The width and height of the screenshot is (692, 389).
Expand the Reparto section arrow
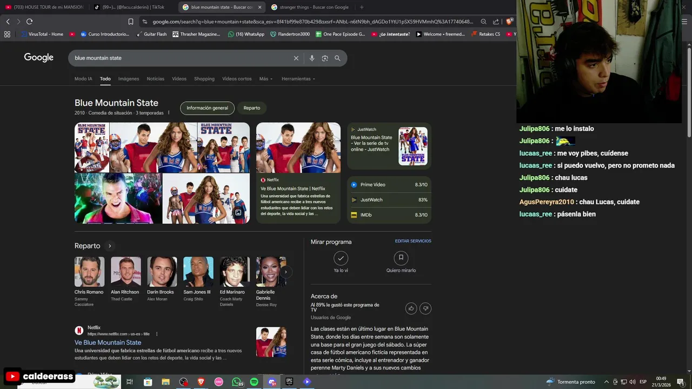pos(110,246)
